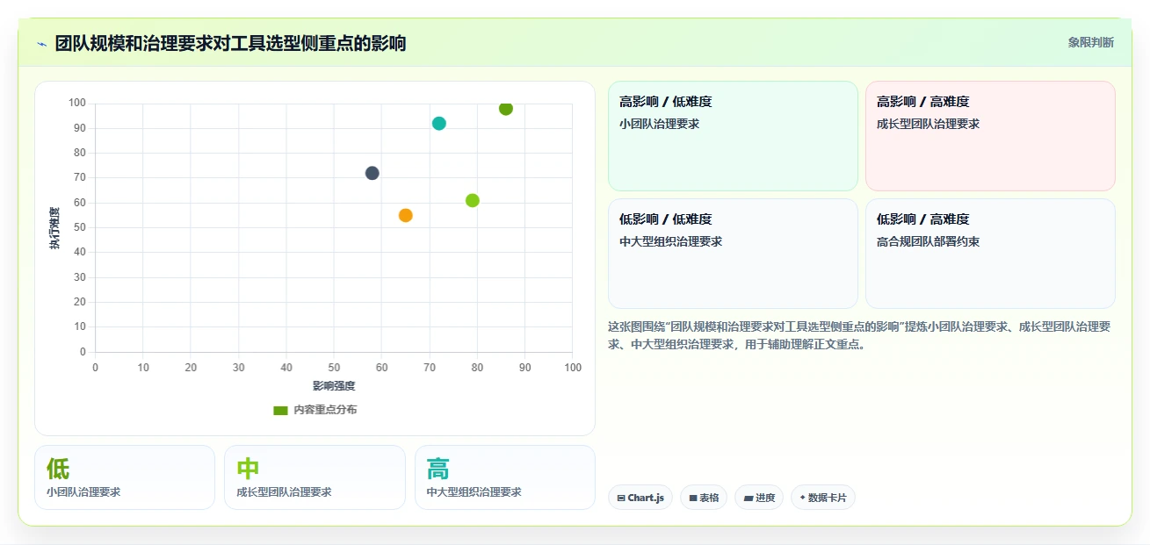Click the 表格 tag chip
Screen dimensions: 1150x545
pos(704,498)
